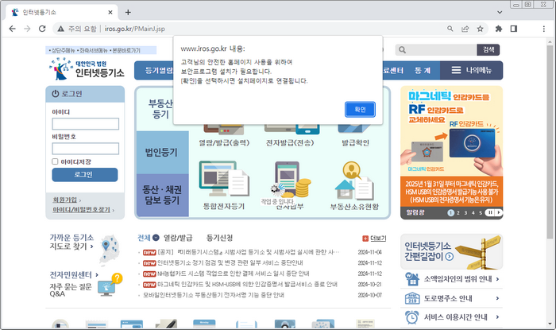This screenshot has width=556, height=330.
Task: Pause the banner slideshow
Action: click(490, 212)
